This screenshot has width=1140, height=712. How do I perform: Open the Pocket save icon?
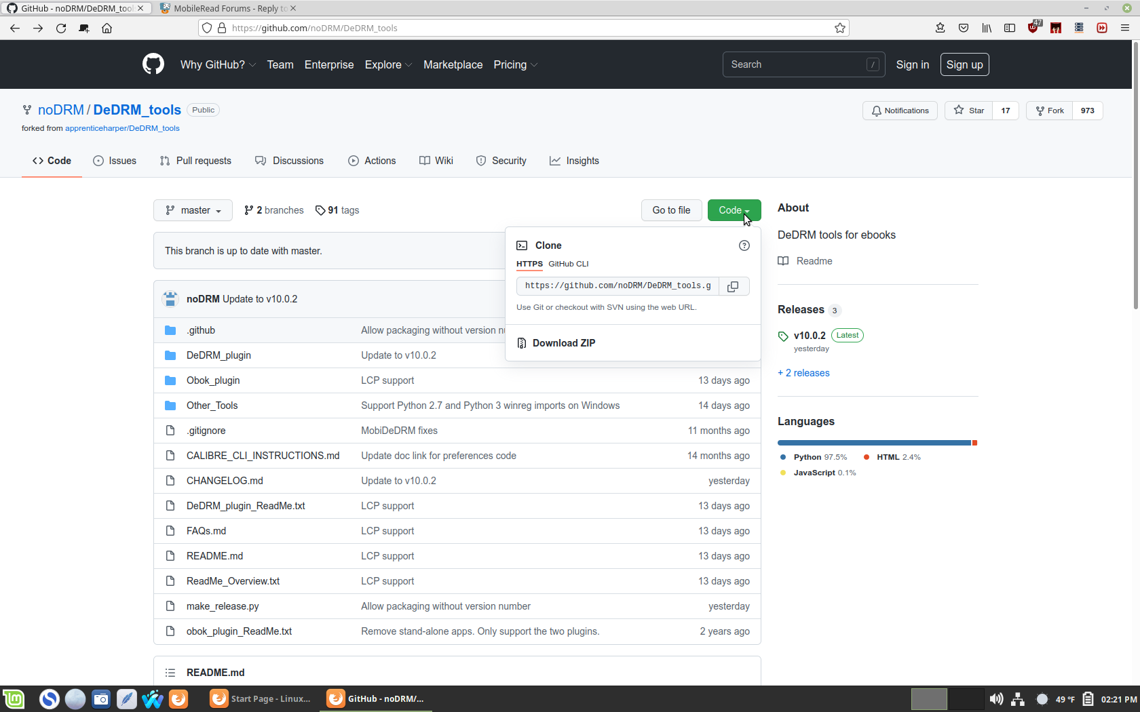pyautogui.click(x=964, y=28)
